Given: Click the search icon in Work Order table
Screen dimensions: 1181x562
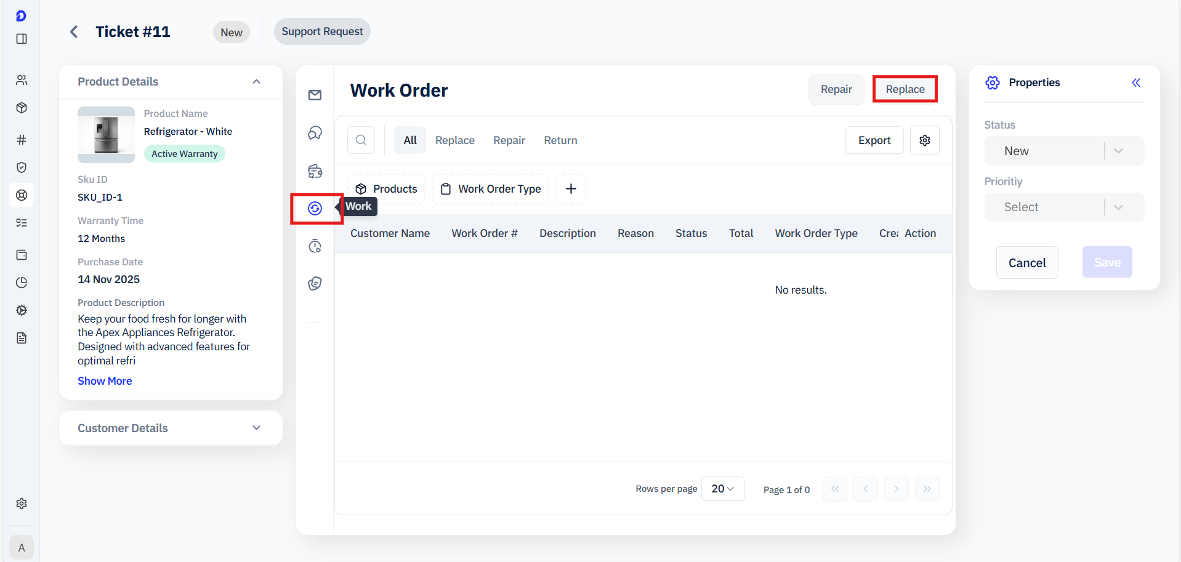Looking at the screenshot, I should (x=361, y=140).
